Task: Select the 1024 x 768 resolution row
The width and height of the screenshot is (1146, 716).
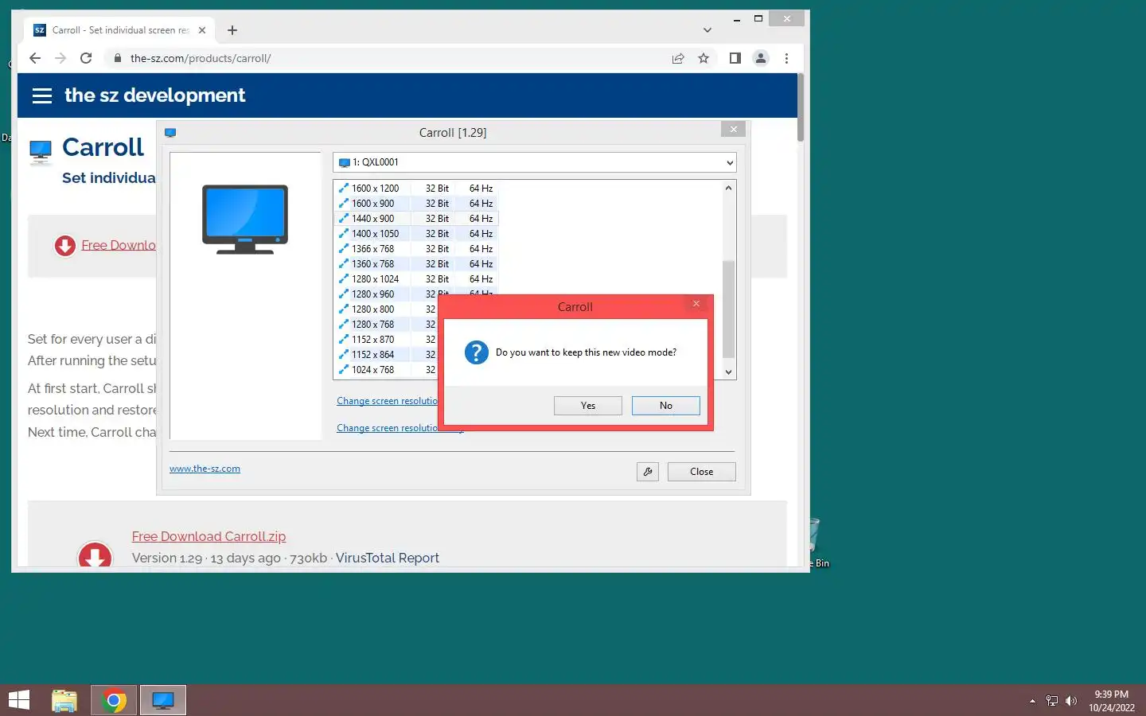Action: [386, 370]
